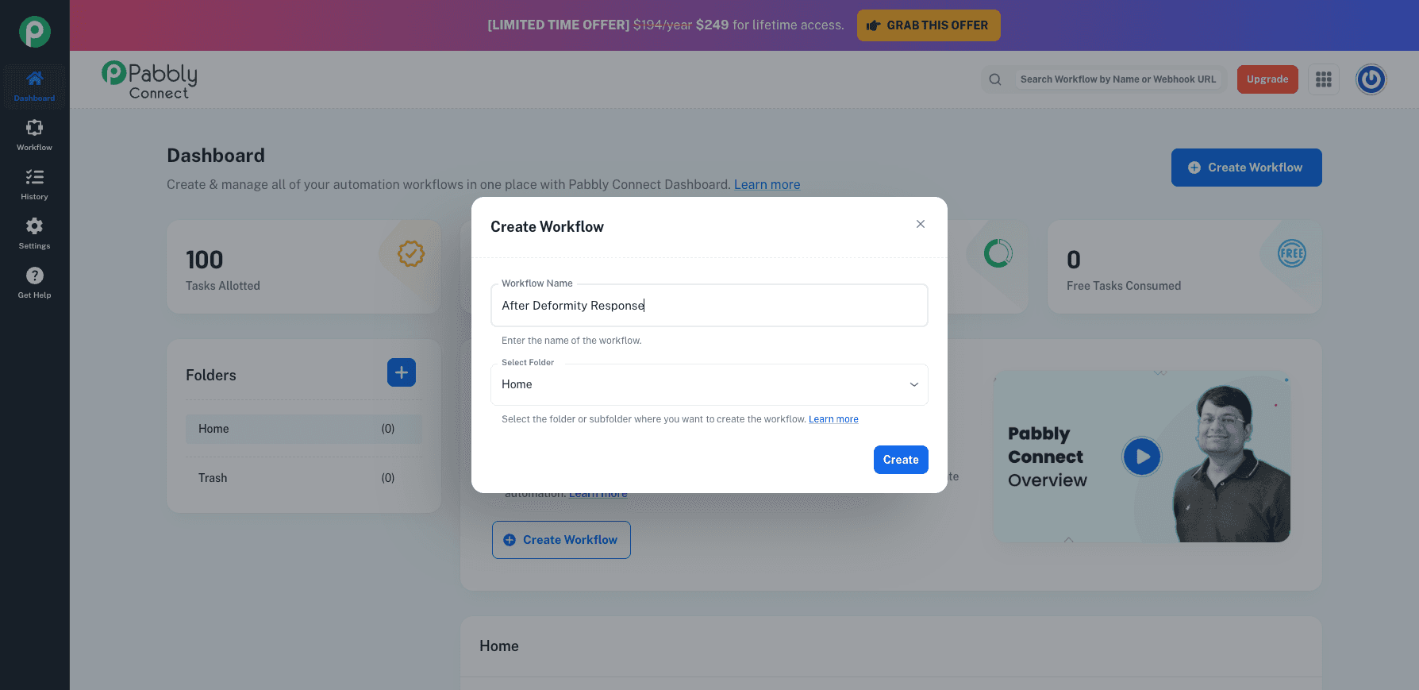Play the Pabbly Connect Overview video
This screenshot has height=690, width=1419.
[1142, 457]
